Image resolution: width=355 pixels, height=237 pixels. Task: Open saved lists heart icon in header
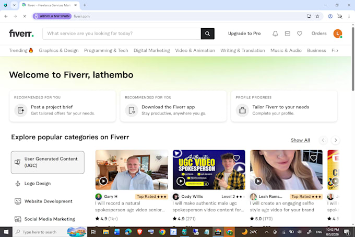coord(300,33)
